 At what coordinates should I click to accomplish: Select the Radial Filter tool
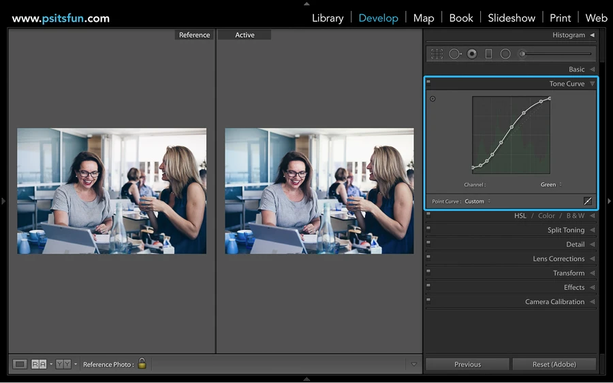[x=505, y=54]
